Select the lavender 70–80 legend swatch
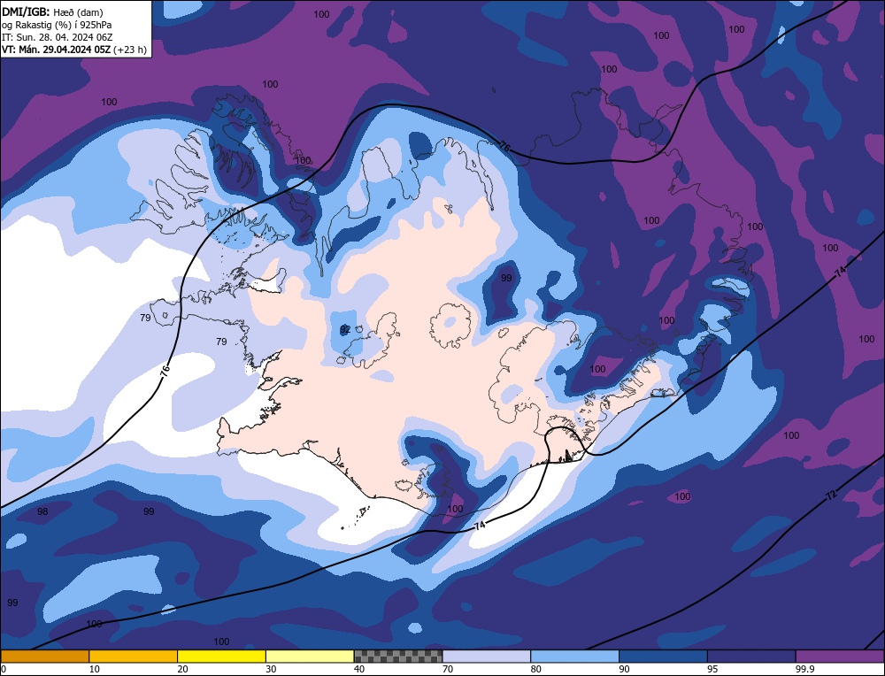The height and width of the screenshot is (676, 885). click(487, 656)
